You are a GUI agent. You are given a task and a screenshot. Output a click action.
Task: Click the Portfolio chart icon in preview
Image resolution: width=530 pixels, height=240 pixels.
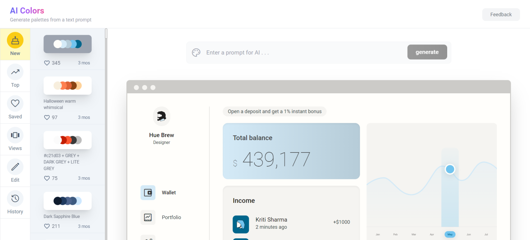pyautogui.click(x=148, y=217)
